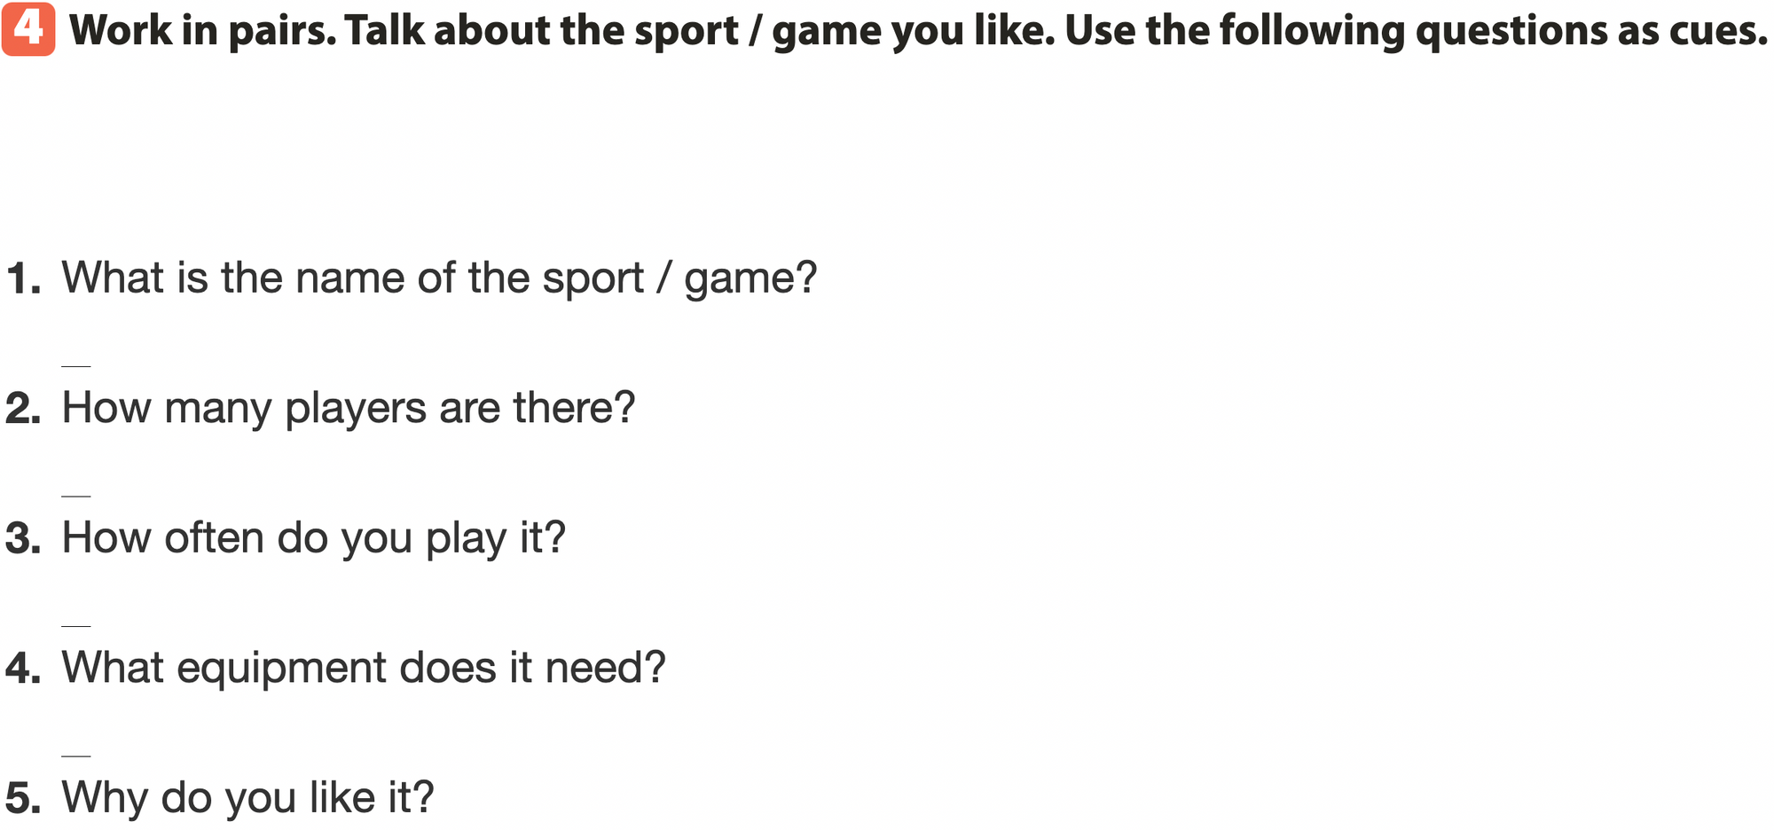Click the bold list number "2."

click(24, 409)
